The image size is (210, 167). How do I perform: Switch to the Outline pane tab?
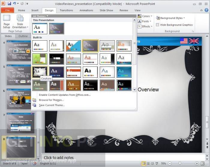23,36
